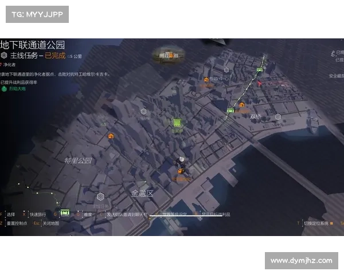The height and width of the screenshot is (275, 344).
Task: Click the orange safe house below the player marker
Action: [x=181, y=171]
